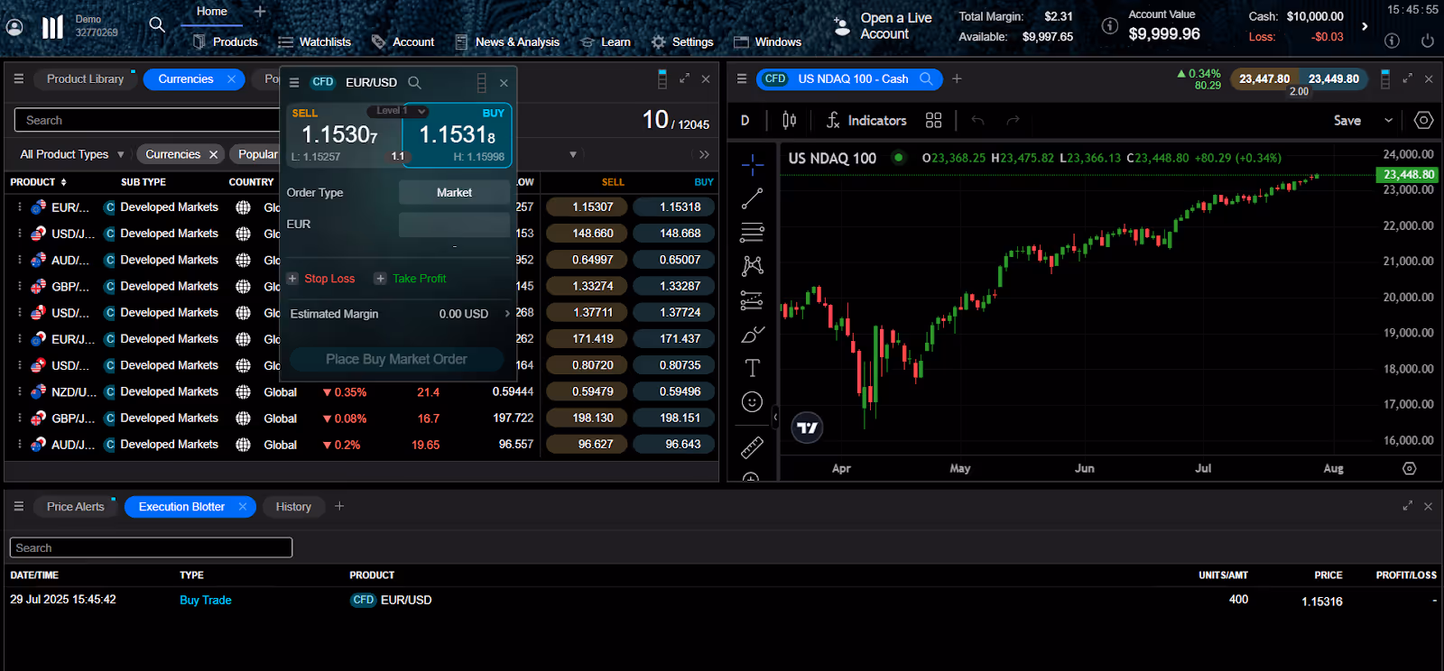
Task: Remove the Currencies filter chip
Action: coord(214,154)
